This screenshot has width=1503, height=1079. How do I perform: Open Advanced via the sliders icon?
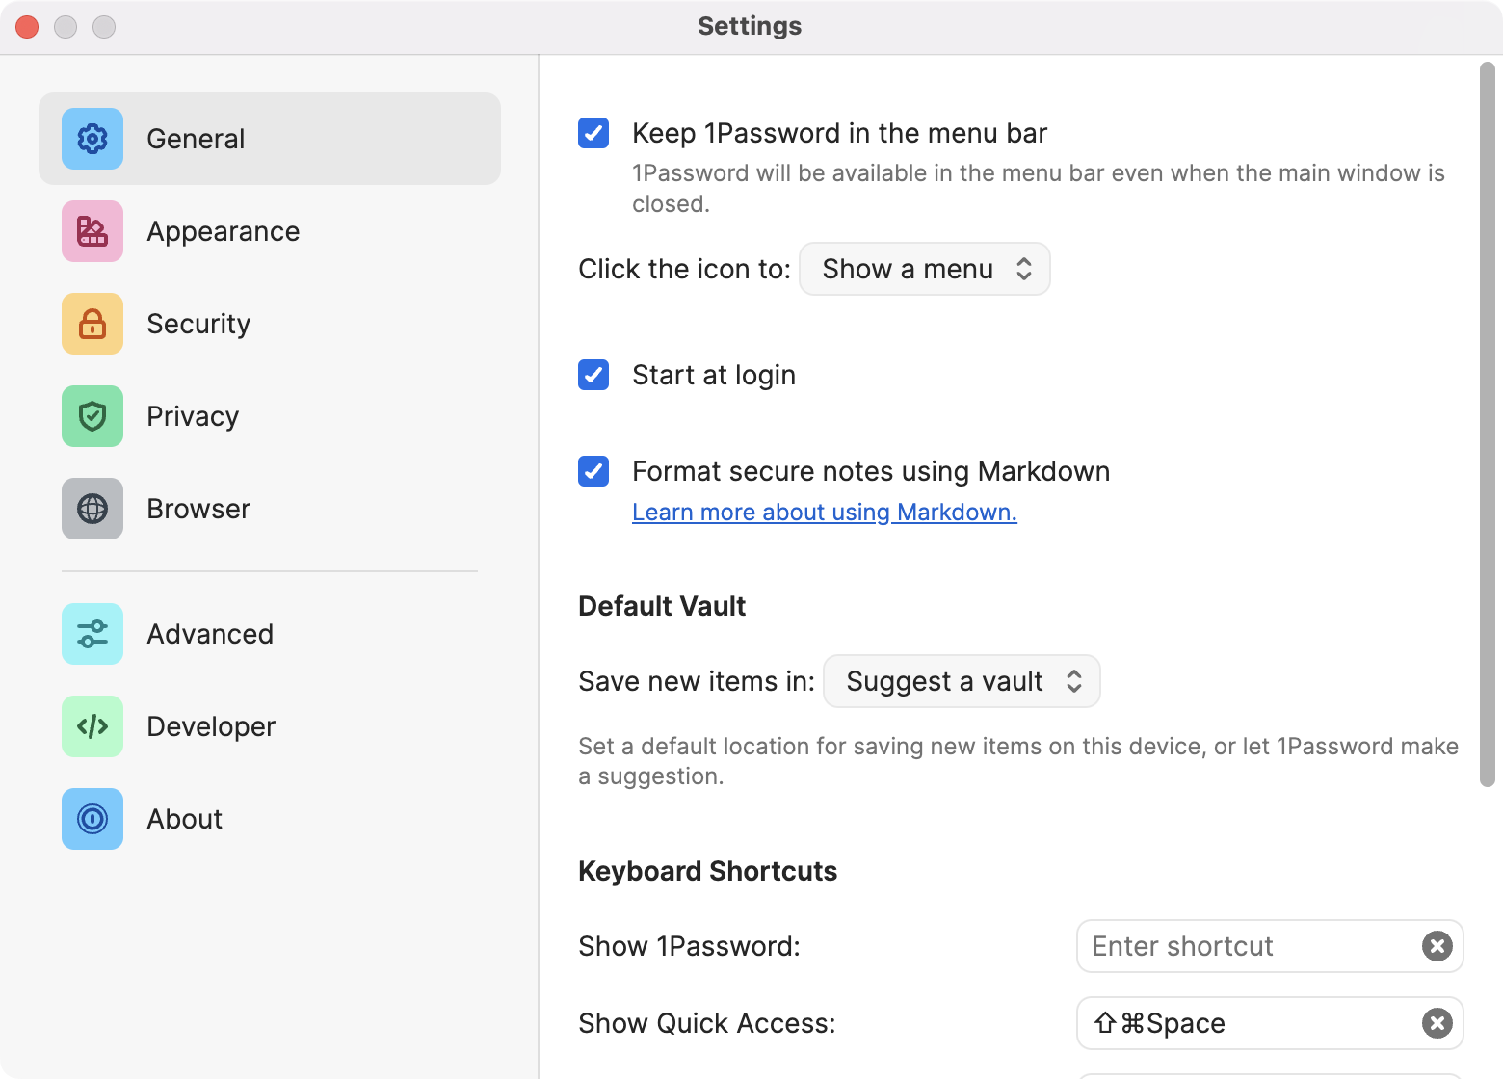[x=92, y=634]
